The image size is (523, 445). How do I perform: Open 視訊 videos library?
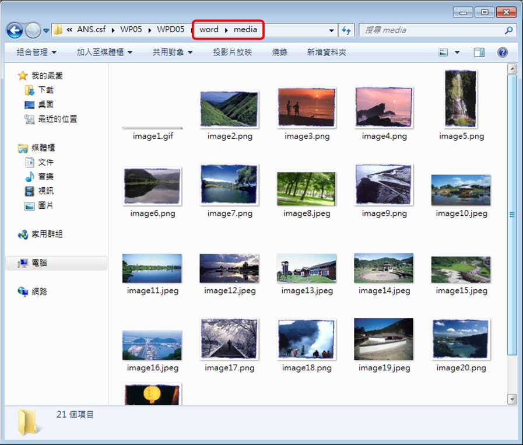pos(39,191)
